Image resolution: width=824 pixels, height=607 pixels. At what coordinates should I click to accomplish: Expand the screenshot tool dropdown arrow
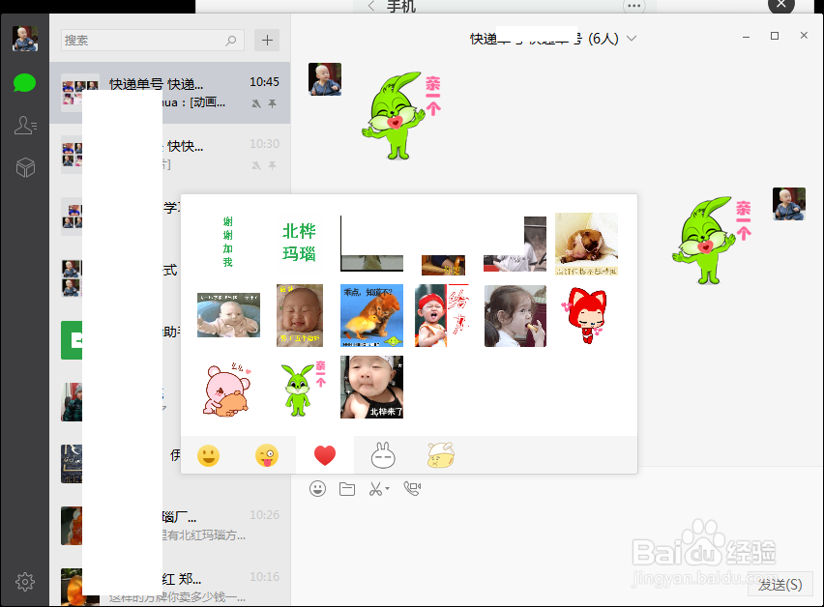pyautogui.click(x=388, y=487)
